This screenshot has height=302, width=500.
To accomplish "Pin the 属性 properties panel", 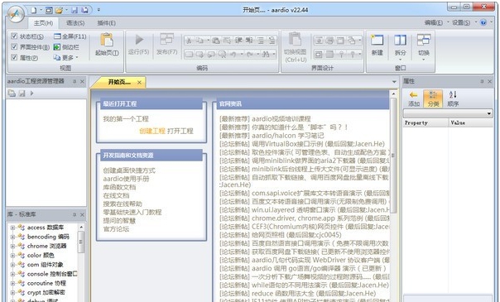I will pos(482,82).
